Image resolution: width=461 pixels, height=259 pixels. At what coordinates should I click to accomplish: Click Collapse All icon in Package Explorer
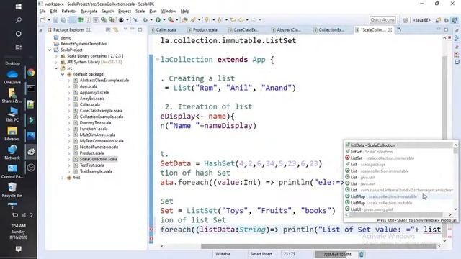(x=108, y=30)
